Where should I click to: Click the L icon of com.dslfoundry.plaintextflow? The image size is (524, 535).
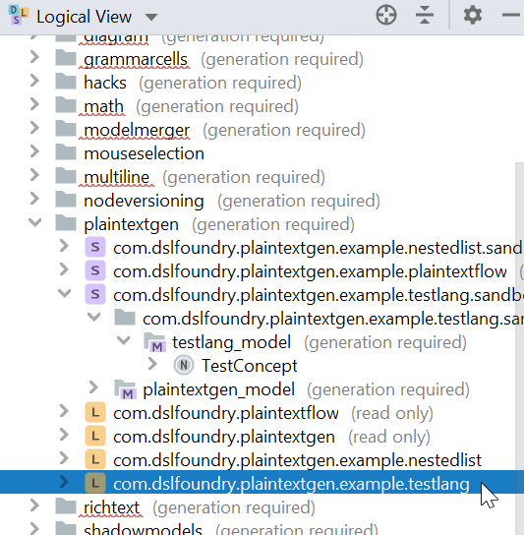95,413
